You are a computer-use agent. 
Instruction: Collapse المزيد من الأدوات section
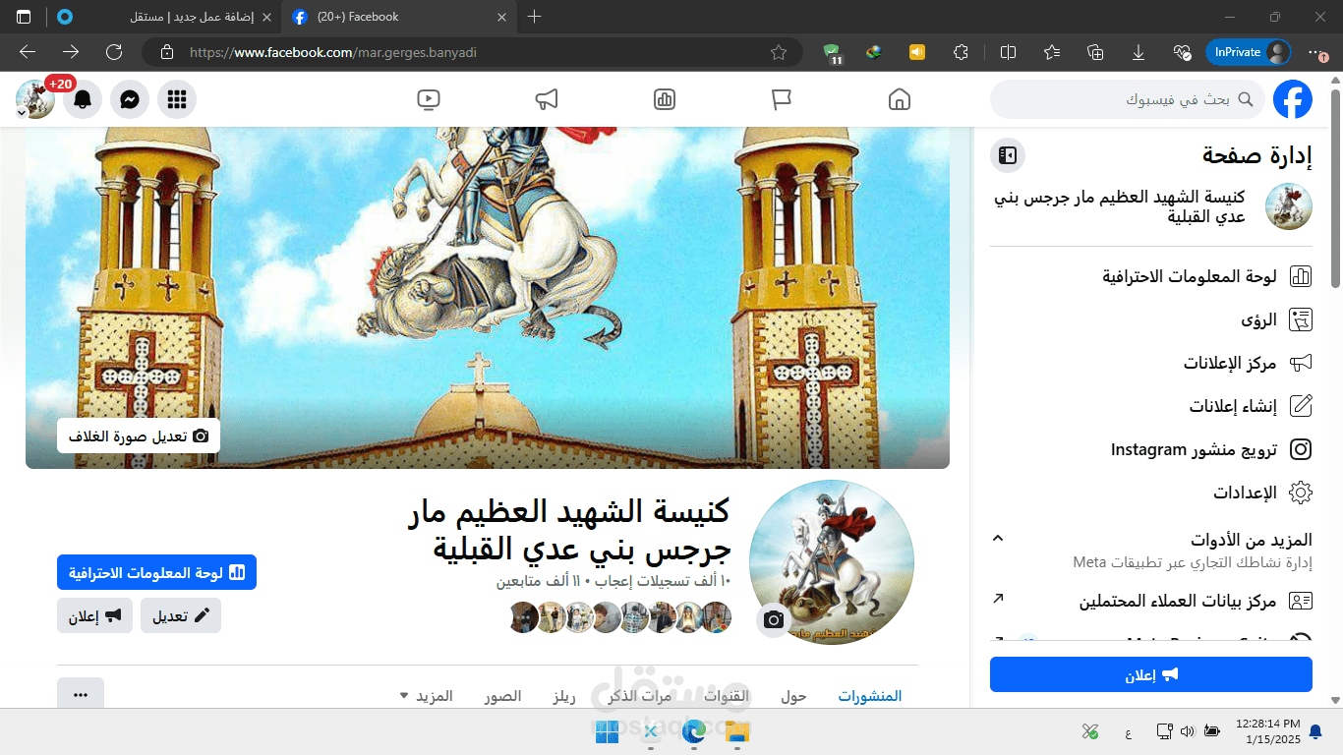click(998, 538)
